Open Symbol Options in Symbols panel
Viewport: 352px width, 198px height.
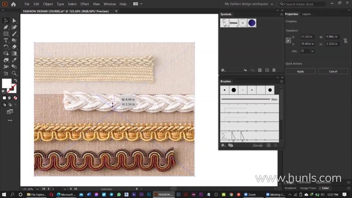(260, 70)
